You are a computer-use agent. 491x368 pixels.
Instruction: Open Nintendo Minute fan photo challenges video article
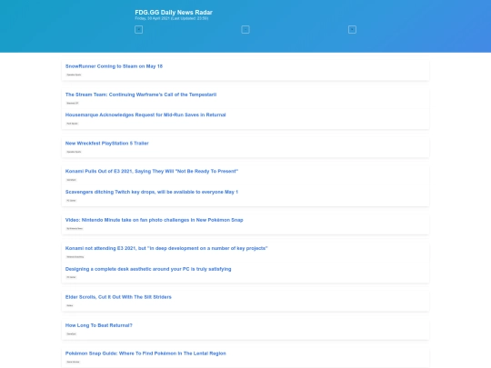[154, 220]
